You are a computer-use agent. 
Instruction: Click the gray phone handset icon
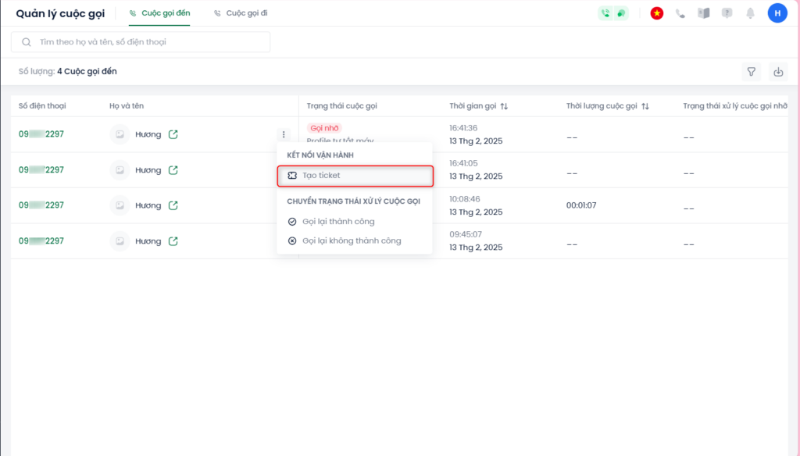(680, 13)
